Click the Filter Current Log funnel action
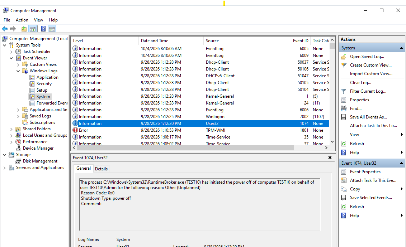Viewport: 406px width, 247px height. 368,91
